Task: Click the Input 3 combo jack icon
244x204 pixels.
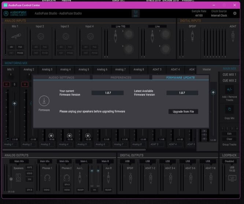Action: (66, 36)
